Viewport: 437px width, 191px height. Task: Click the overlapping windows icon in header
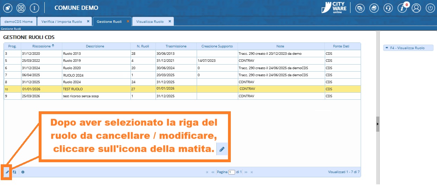[360, 8]
